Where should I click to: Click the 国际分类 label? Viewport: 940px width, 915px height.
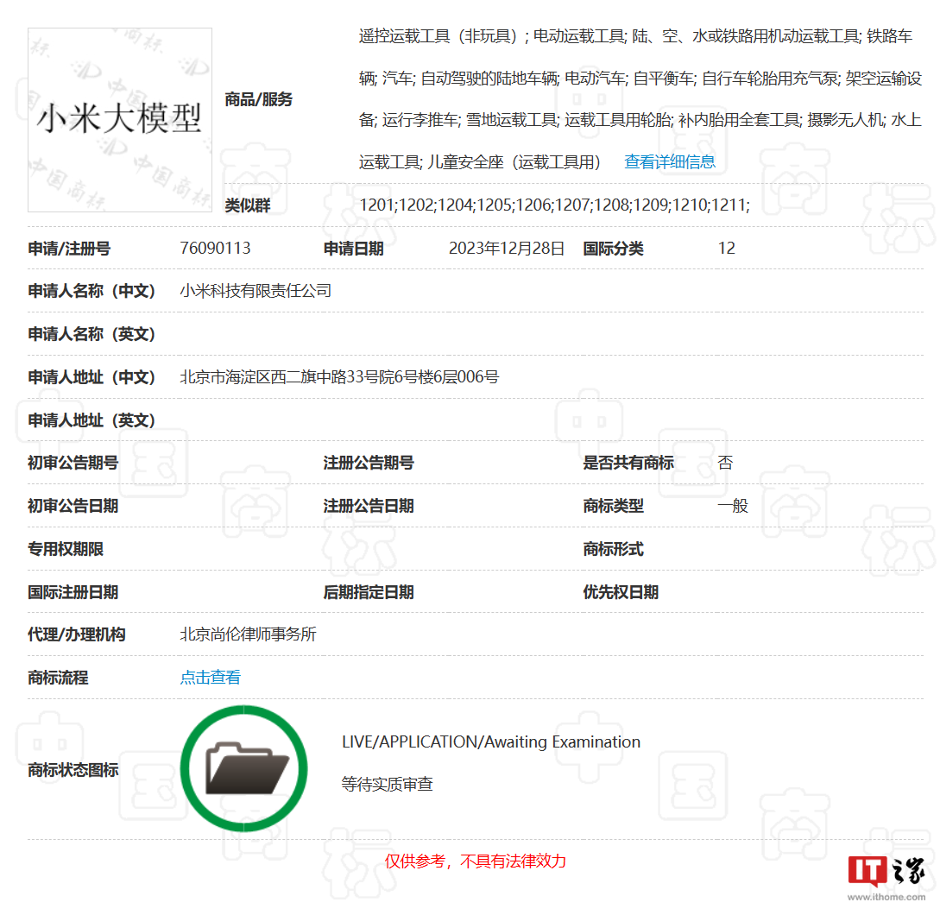coord(613,249)
